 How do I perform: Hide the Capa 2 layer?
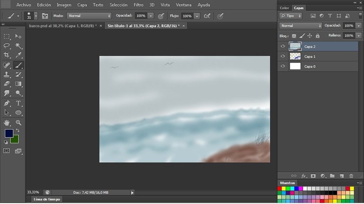point(283,46)
